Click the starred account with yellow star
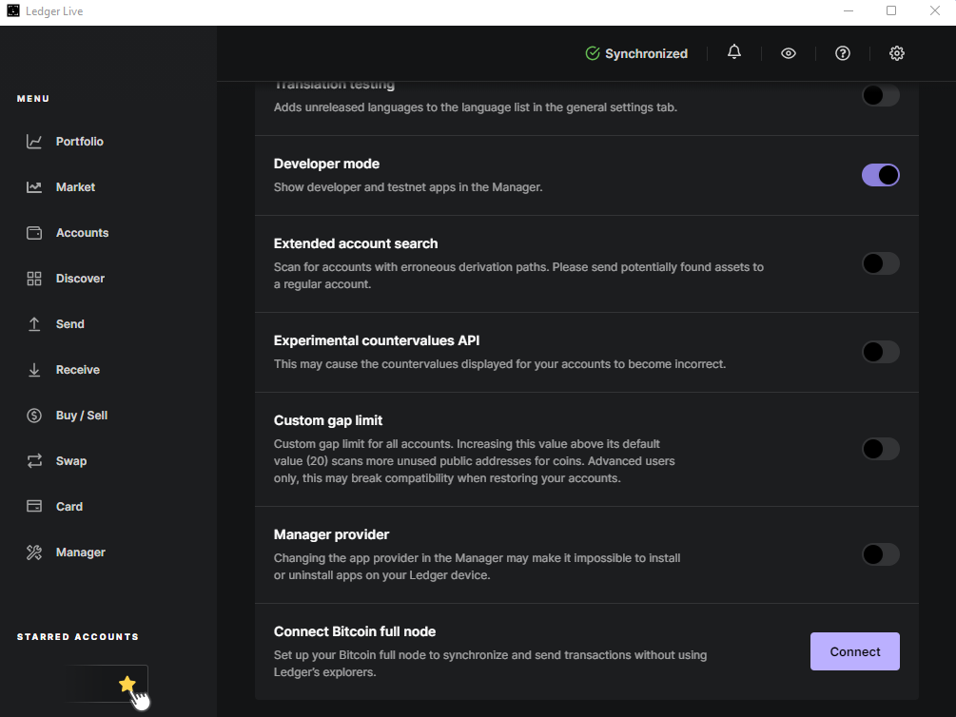 tap(107, 684)
